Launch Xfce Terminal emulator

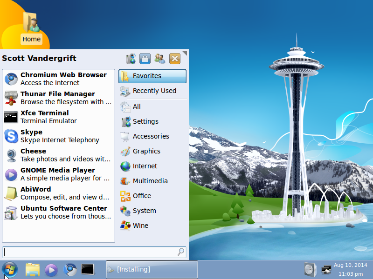[x=56, y=116]
